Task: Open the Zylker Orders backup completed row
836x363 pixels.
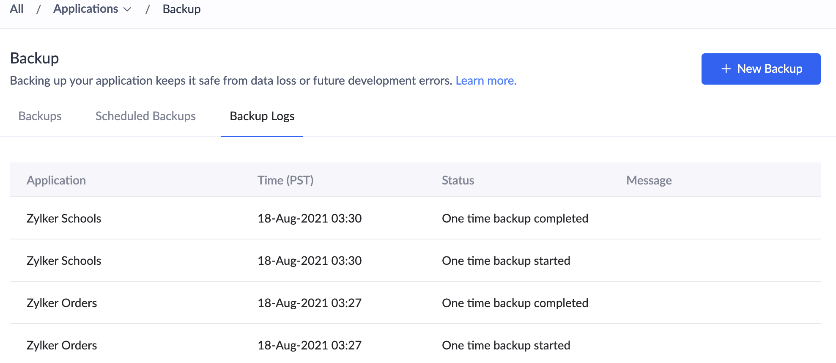Action: point(62,303)
